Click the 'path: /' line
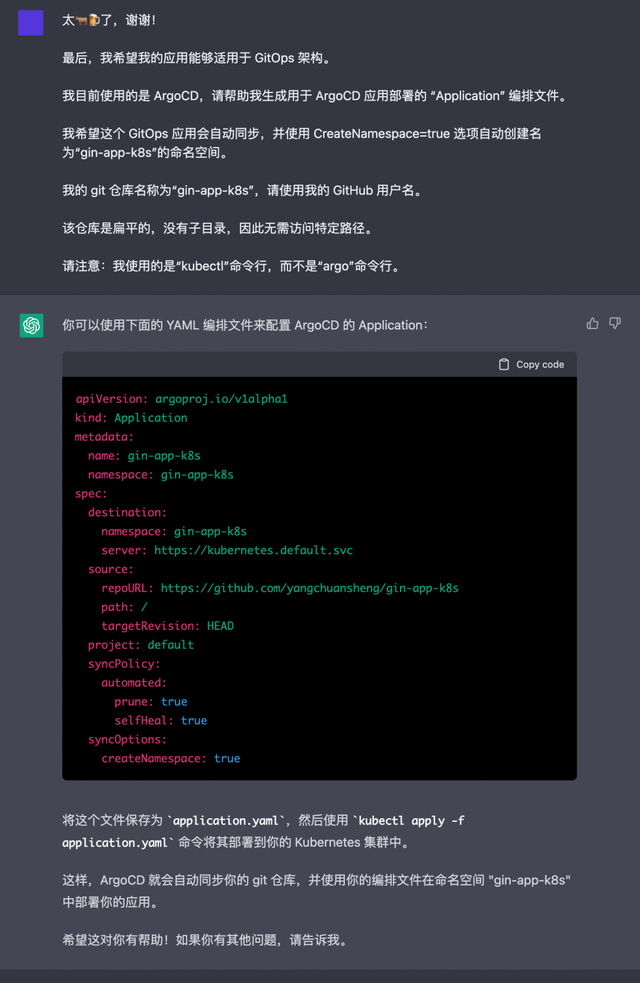640x983 pixels. [124, 607]
